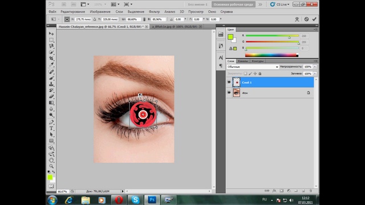Hide Фон layer using its eye icon
The width and height of the screenshot is (365, 205).
click(x=229, y=93)
